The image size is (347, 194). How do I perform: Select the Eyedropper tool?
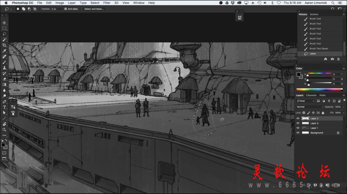pyautogui.click(x=4, y=51)
